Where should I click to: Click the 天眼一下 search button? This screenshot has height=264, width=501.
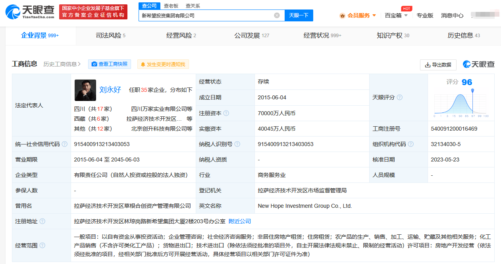tap(299, 15)
